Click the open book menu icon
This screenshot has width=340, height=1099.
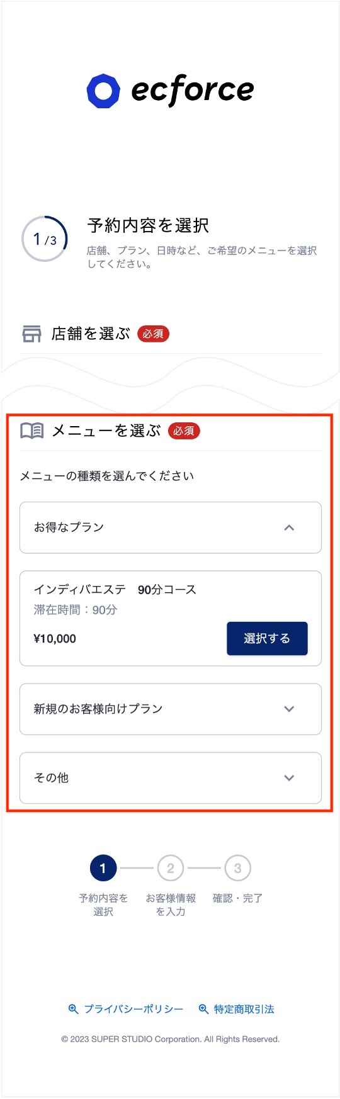tap(31, 431)
